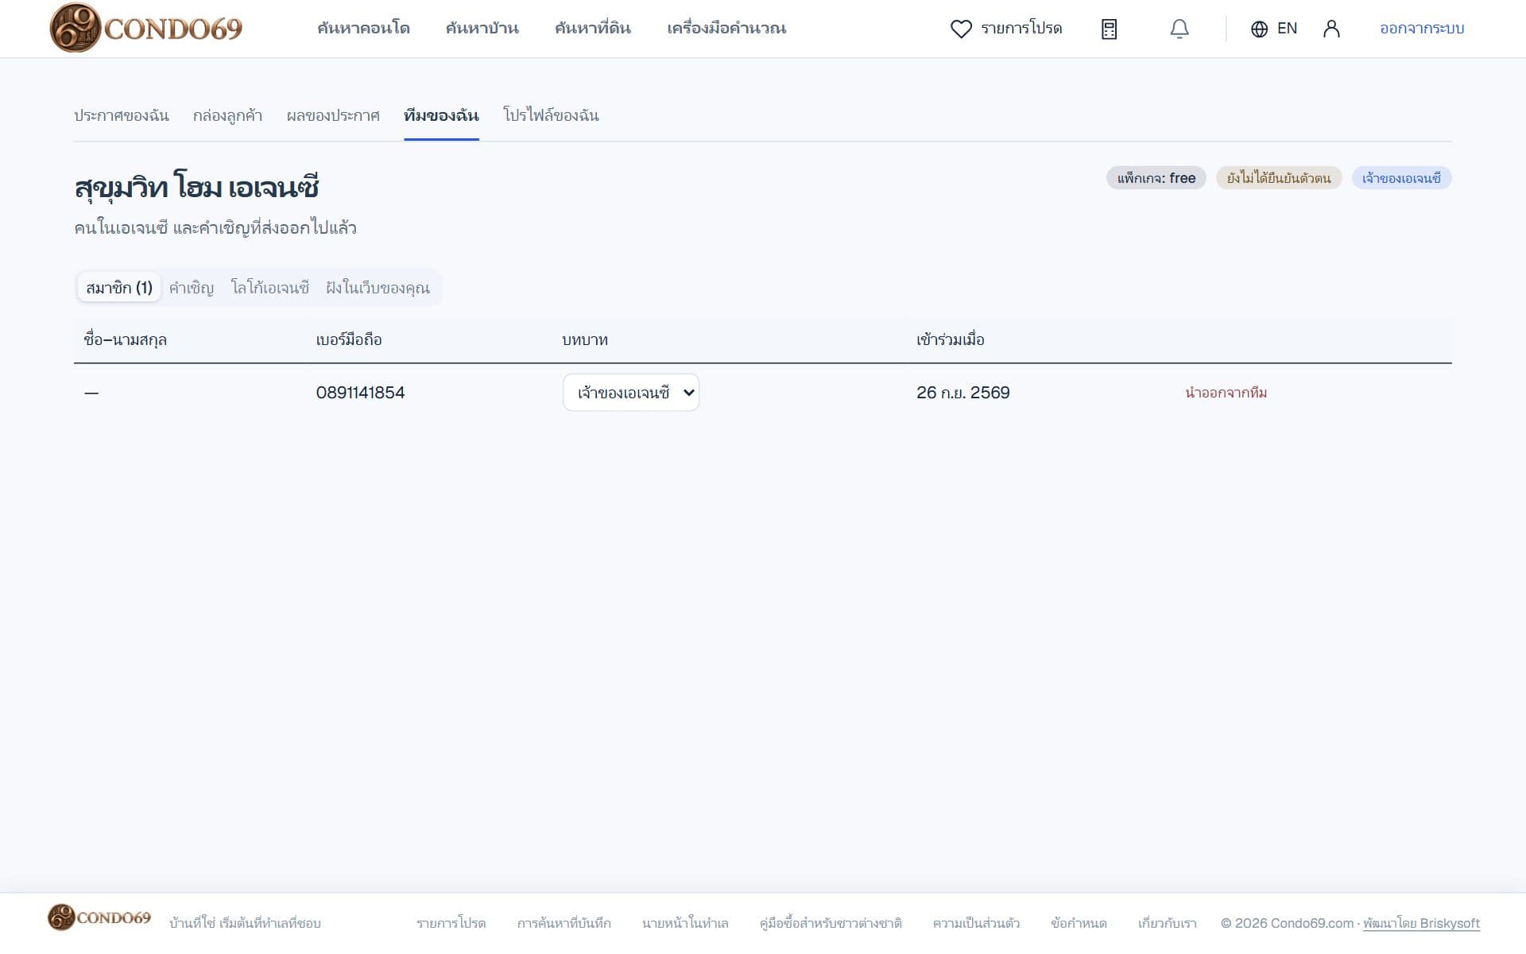The height and width of the screenshot is (954, 1526).
Task: Click column header เข้าร่วมเมื่อ
Action: click(950, 340)
